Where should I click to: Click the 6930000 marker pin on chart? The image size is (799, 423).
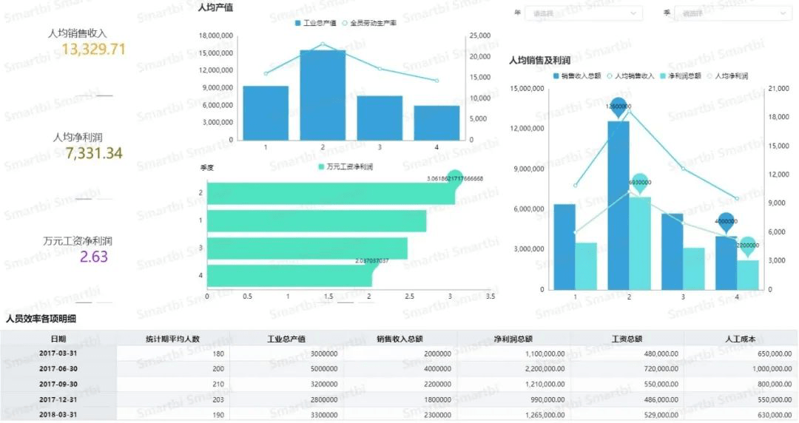click(639, 182)
